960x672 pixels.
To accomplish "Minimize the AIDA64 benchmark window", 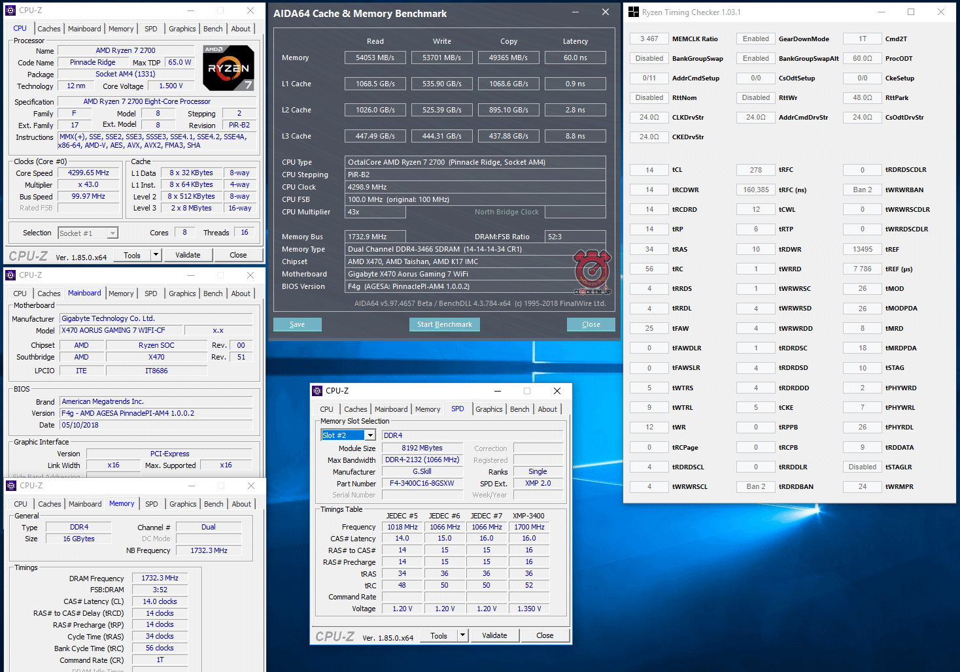I will (x=575, y=12).
